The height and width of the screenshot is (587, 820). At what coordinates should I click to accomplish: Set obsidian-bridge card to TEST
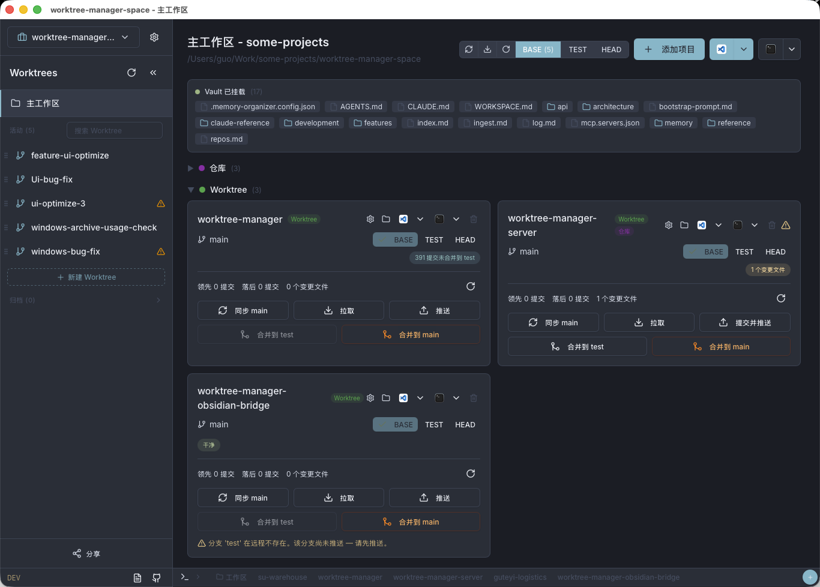[x=434, y=424]
